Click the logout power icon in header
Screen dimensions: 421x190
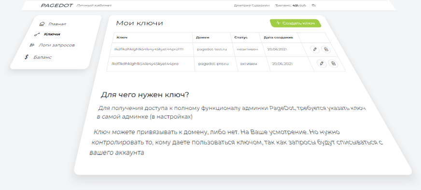coord(313,5)
